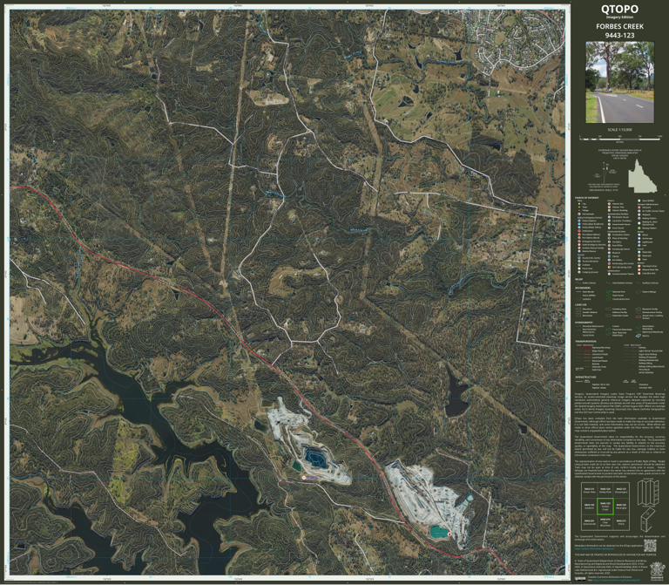Click the upper folded-map diagram icon
The image size is (669, 585).
(x=648, y=493)
